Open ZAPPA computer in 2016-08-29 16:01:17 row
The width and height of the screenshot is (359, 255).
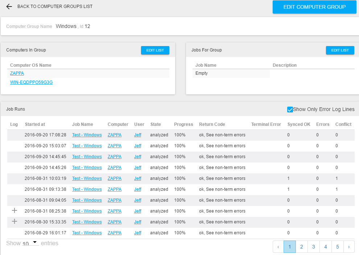(x=115, y=233)
